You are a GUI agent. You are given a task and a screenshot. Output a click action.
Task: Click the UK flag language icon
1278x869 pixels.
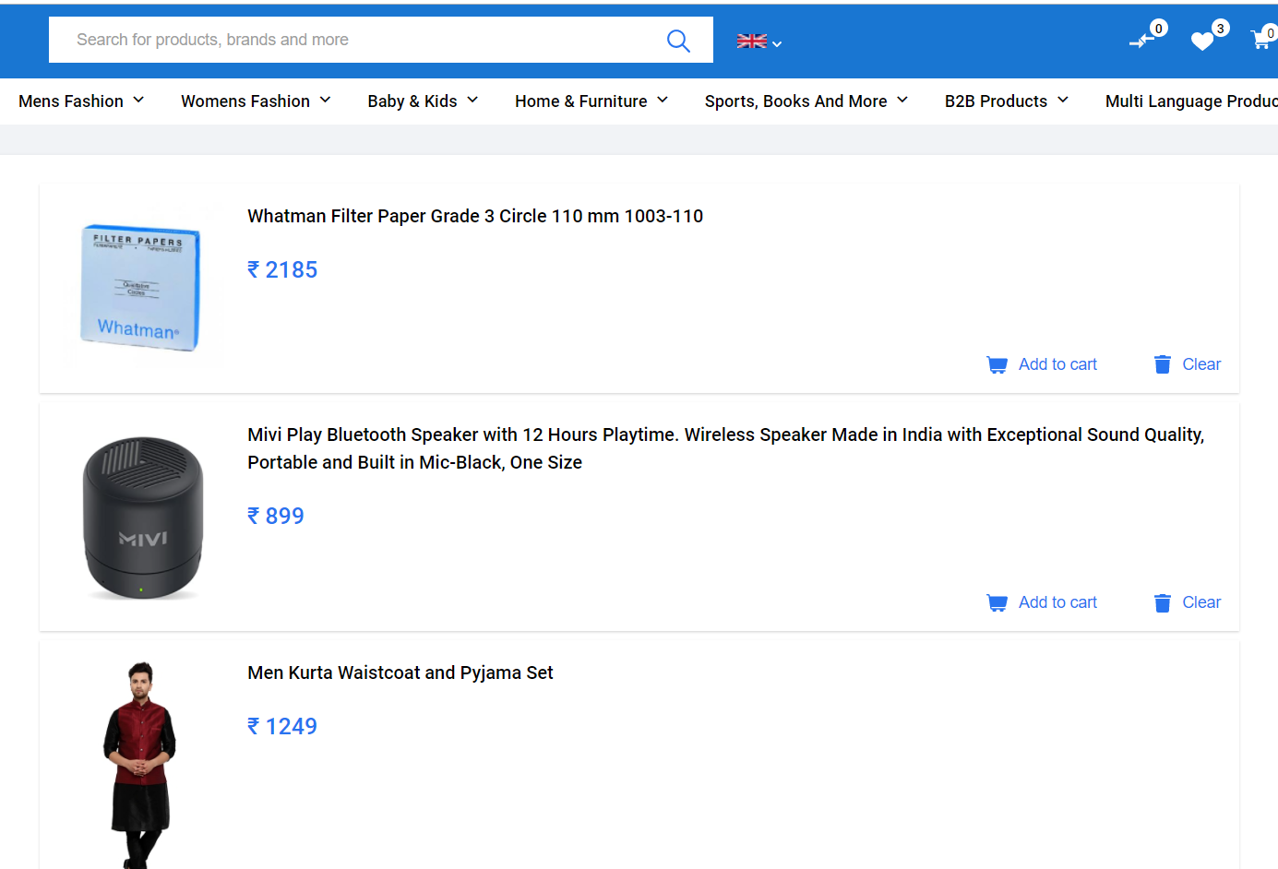click(x=752, y=41)
